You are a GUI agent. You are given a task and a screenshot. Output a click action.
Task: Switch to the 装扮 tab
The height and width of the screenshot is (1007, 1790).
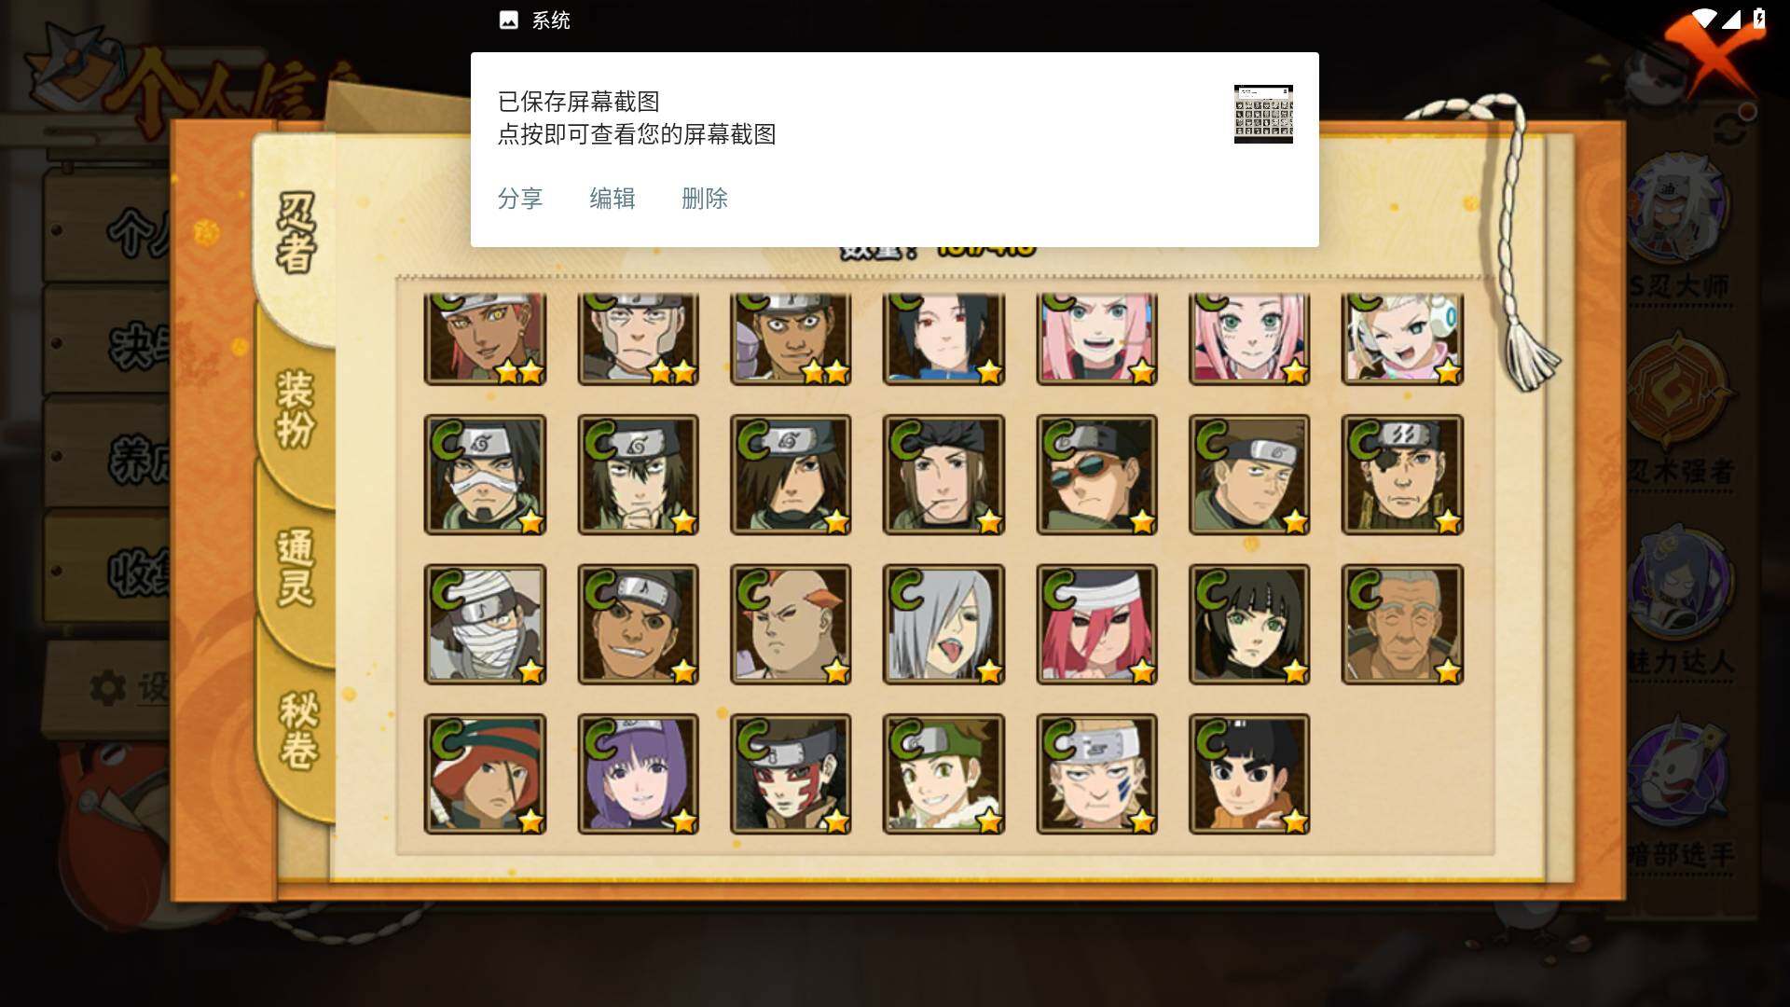[x=296, y=410]
